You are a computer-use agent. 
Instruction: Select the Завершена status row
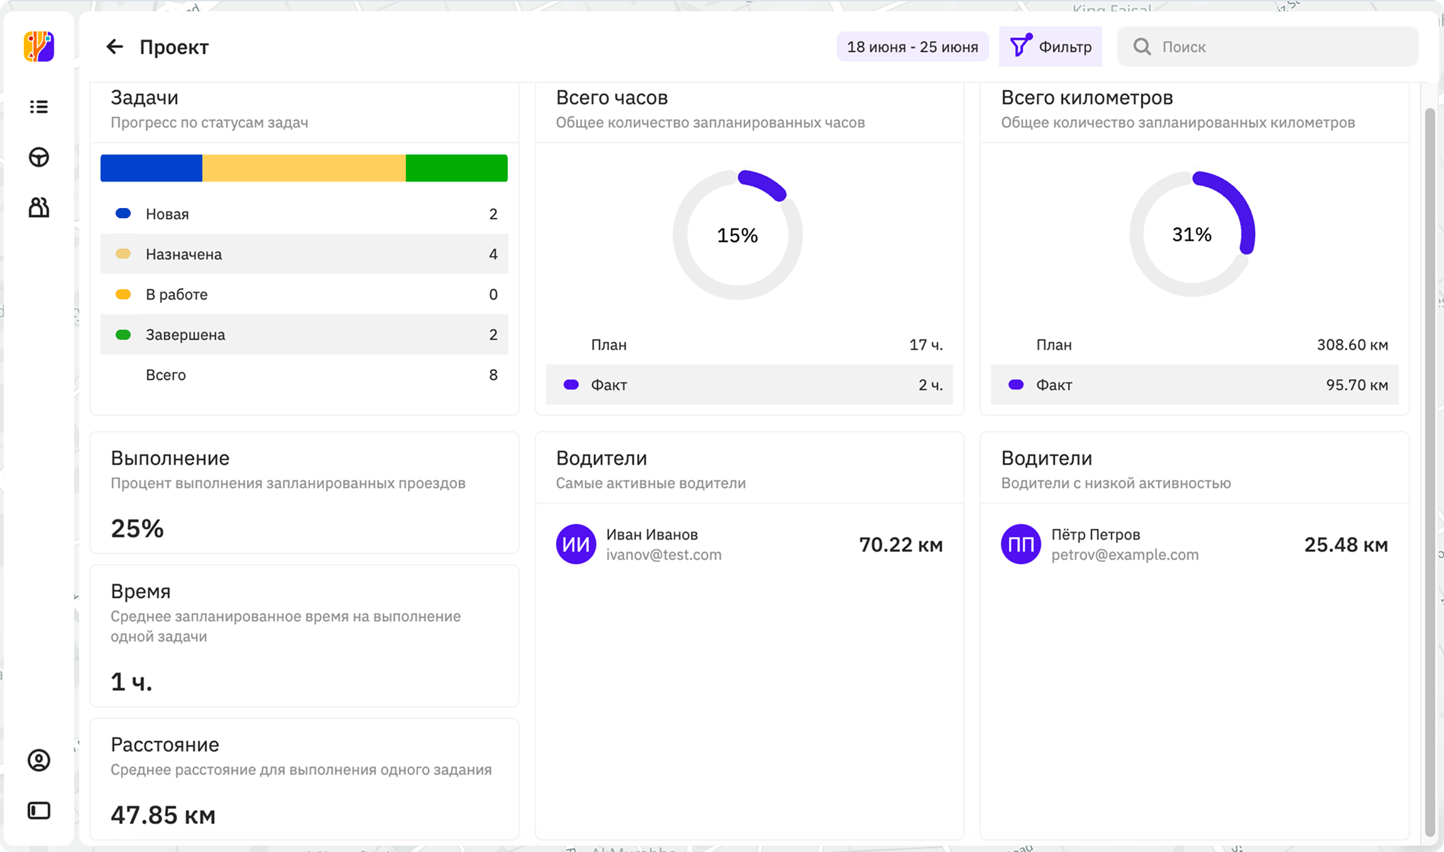(x=304, y=334)
